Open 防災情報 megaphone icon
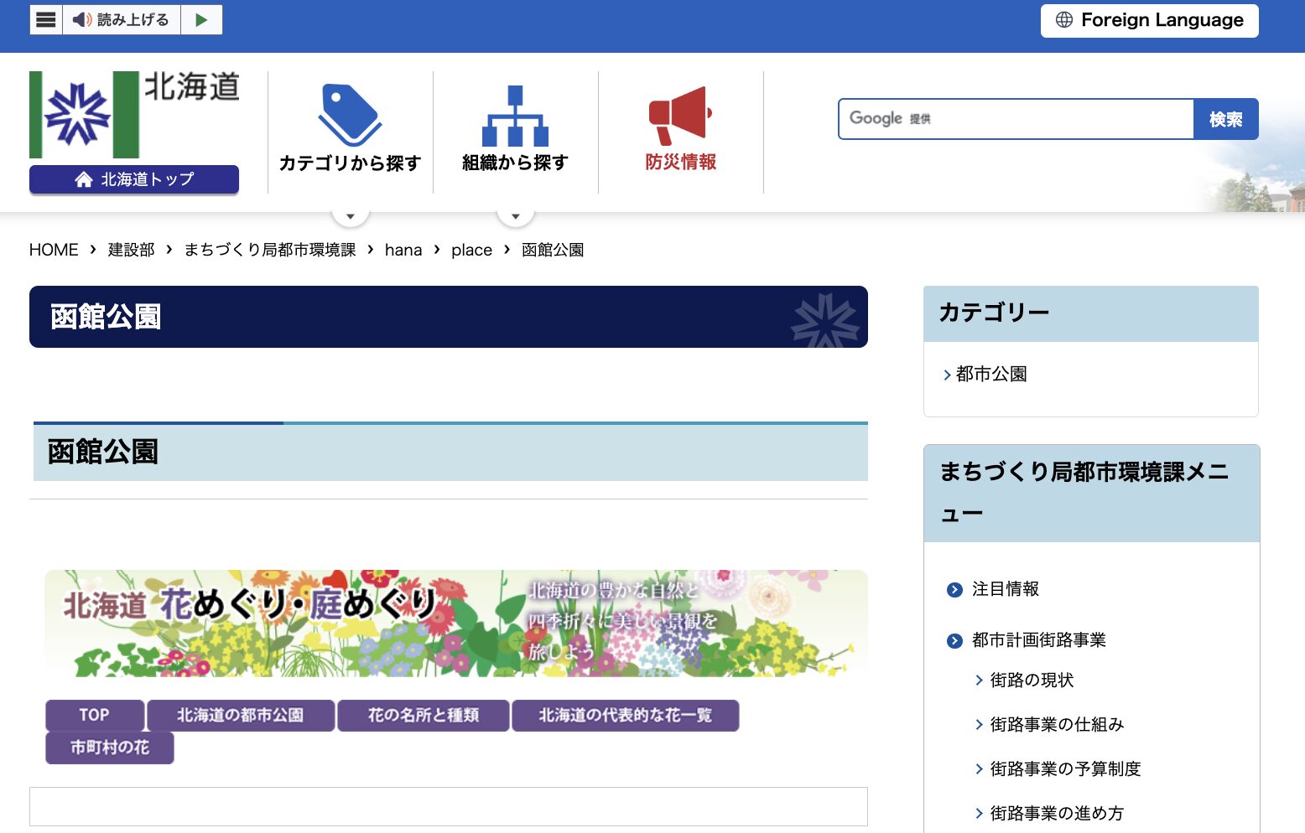The image size is (1305, 833). pos(680,116)
